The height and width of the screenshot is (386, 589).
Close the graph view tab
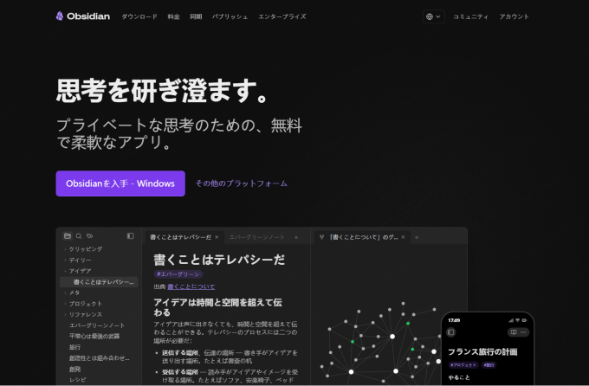[403, 237]
